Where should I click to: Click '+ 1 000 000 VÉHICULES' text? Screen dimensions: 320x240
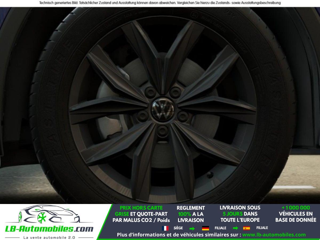(x=296, y=211)
